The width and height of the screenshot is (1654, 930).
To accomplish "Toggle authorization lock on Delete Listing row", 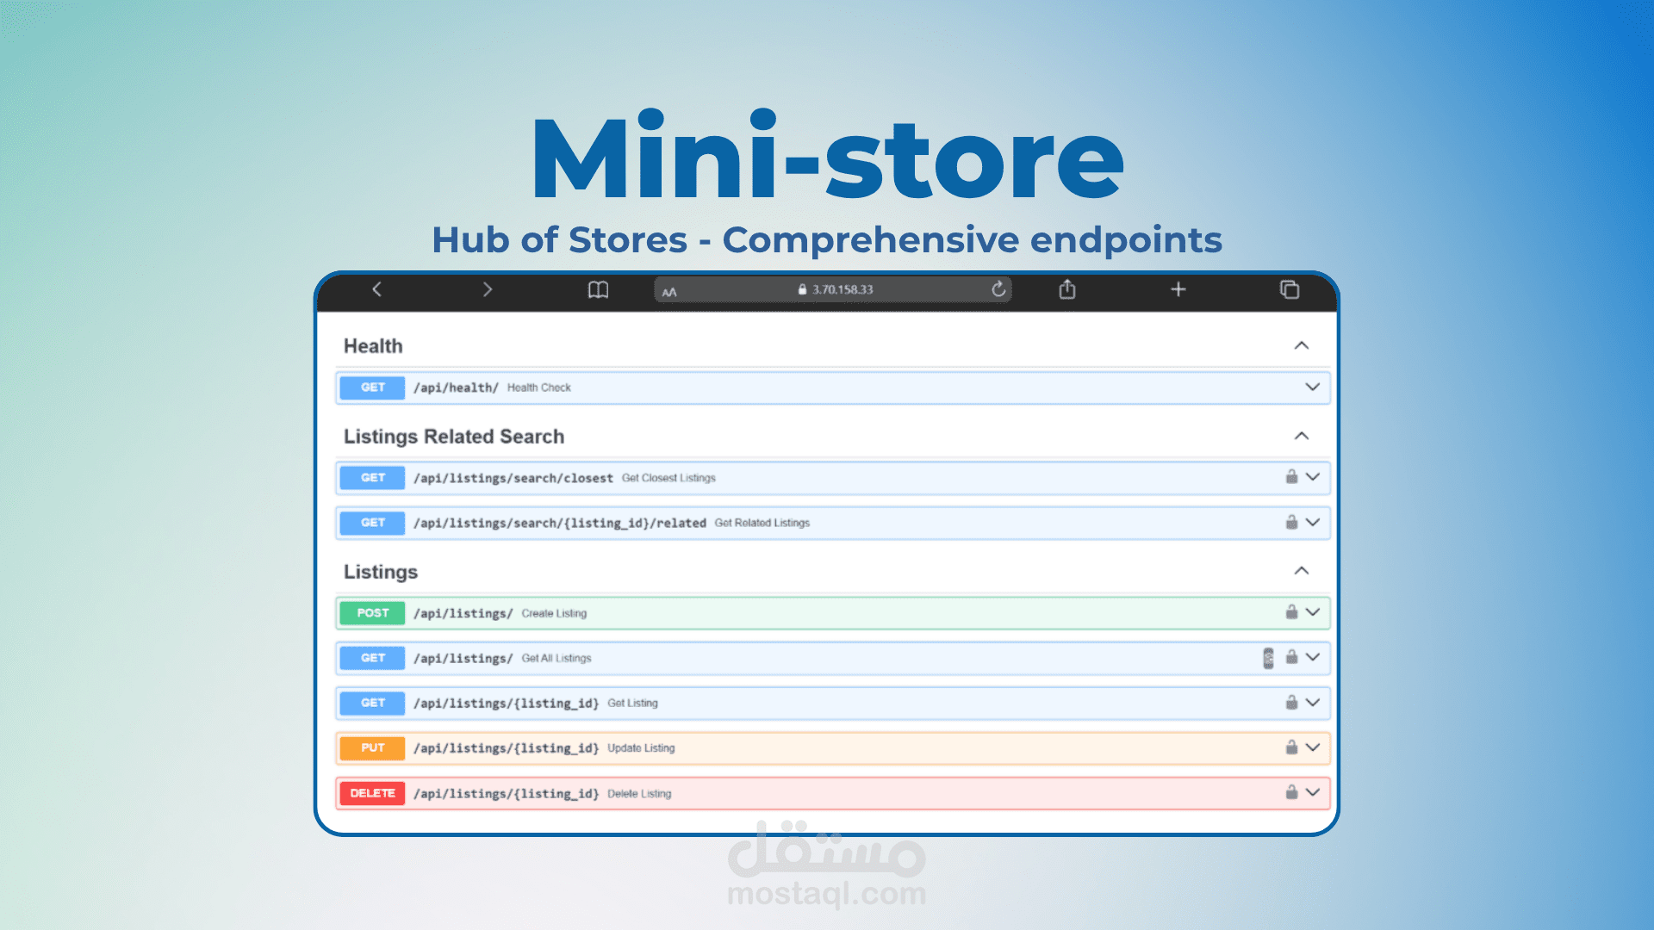I will click(1291, 792).
